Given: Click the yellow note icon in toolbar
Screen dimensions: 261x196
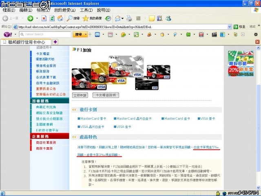Looking at the screenshot, I should tap(152, 18).
